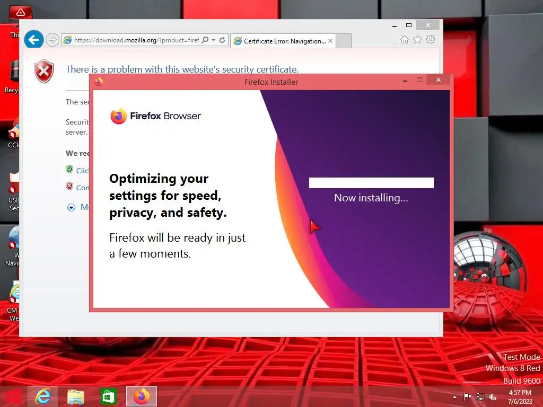
Task: Click the red shield certificate error icon
Action: (44, 72)
